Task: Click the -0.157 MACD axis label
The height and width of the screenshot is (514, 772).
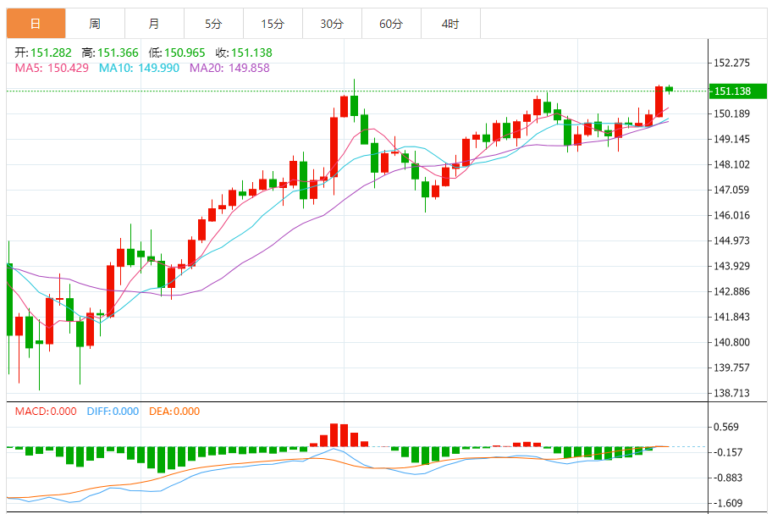Action: pos(728,452)
